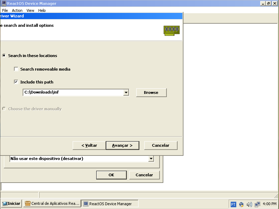
Task: Click the tray icon beside PT indicator
Action: [x=241, y=204]
